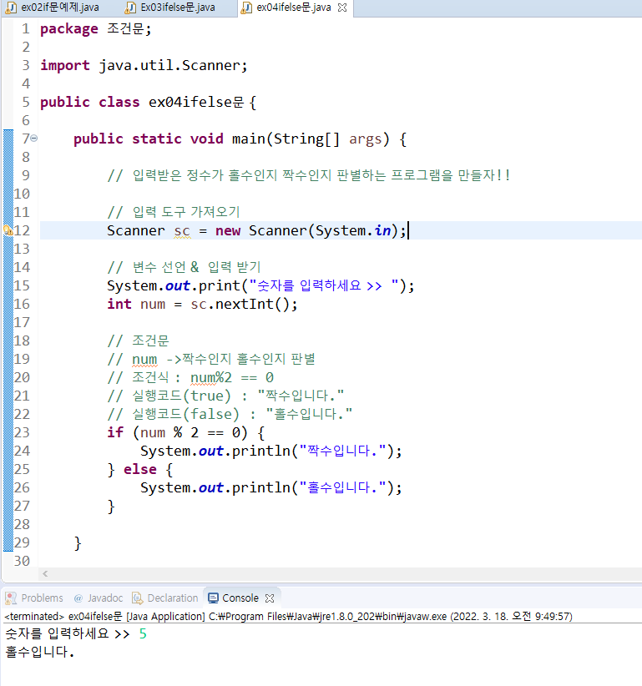Click sc.nextInt() call on line 16
Viewport: 642px width, 686px height.
[x=239, y=304]
